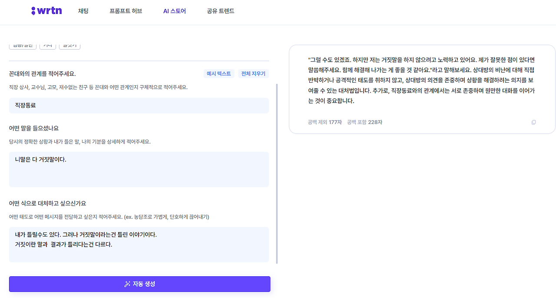Go to the 채팅 menu

coord(83,11)
